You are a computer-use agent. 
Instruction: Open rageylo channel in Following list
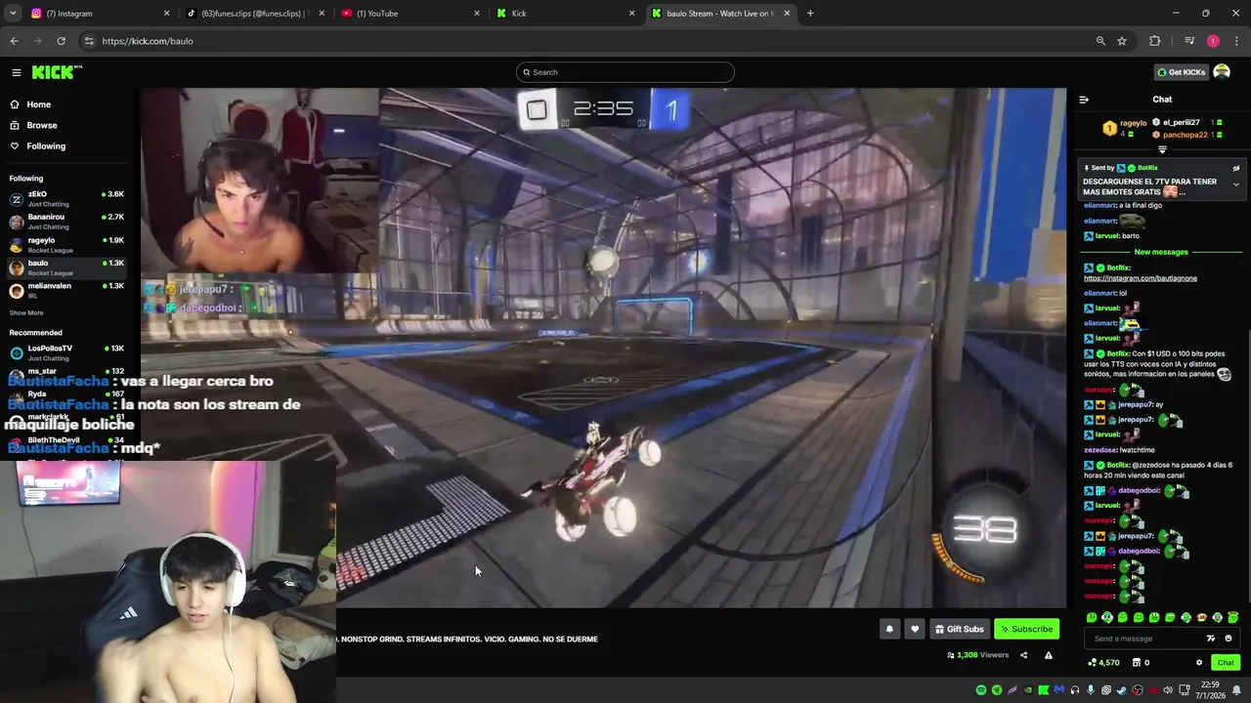[x=66, y=245]
